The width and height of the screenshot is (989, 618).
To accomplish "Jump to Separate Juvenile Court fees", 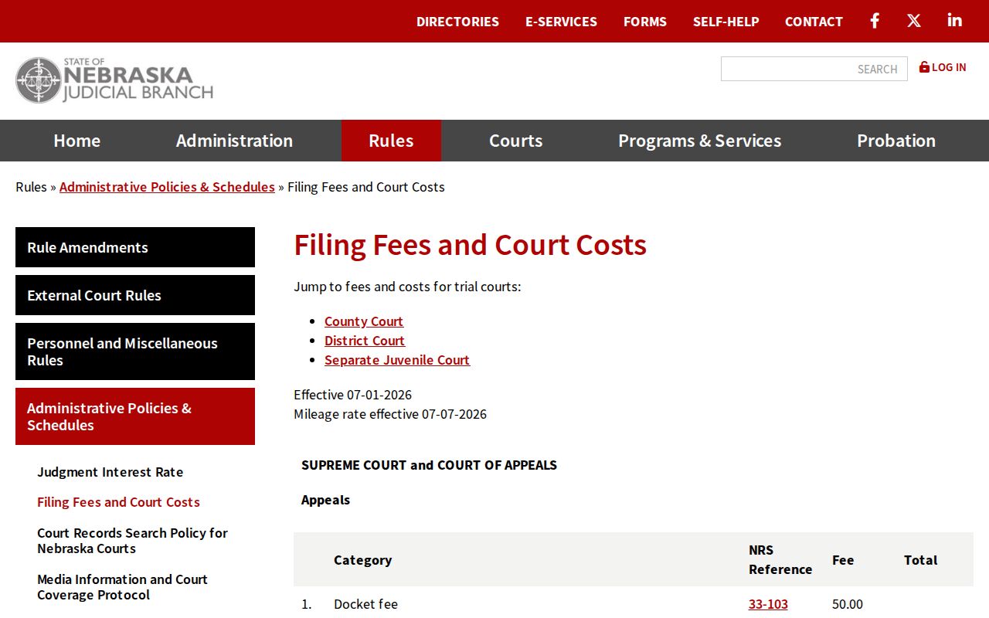I will pos(397,360).
